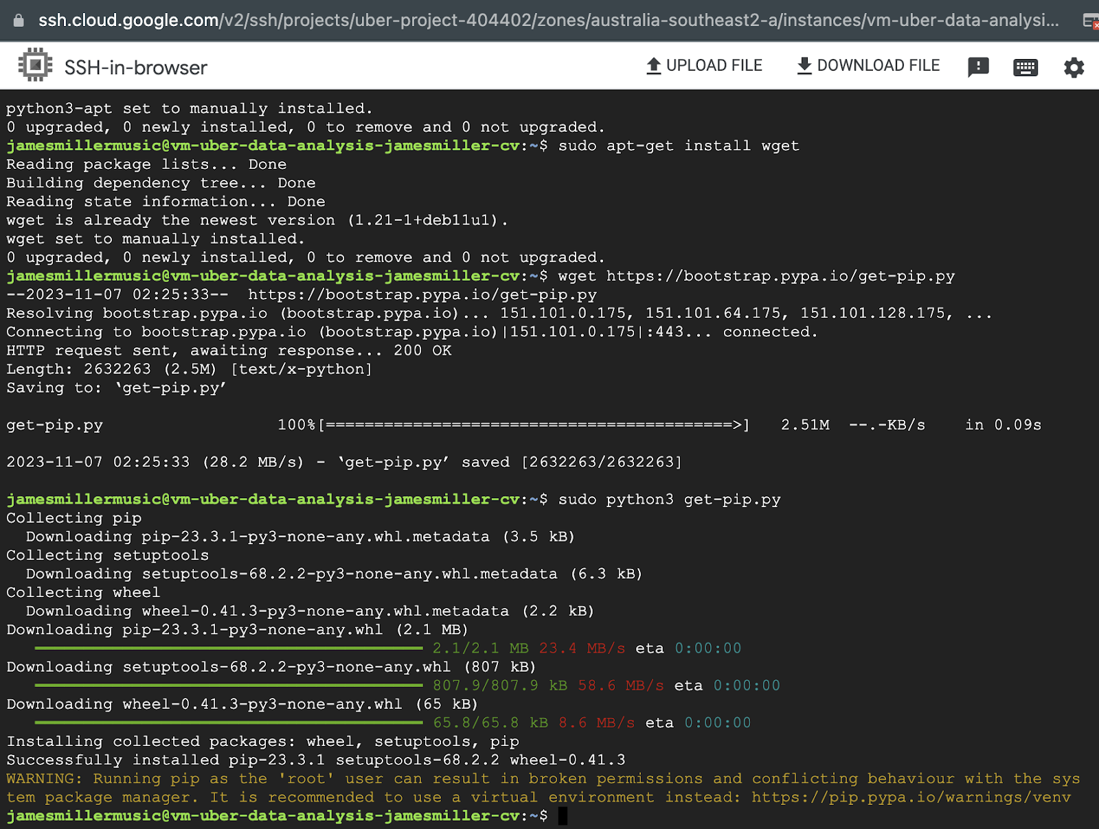Open the keyboard shortcuts icon
This screenshot has height=829, width=1099.
pyautogui.click(x=1025, y=67)
